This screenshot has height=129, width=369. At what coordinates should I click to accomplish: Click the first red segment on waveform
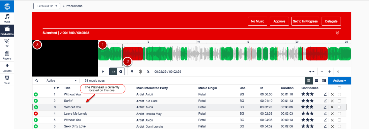coord(133,53)
